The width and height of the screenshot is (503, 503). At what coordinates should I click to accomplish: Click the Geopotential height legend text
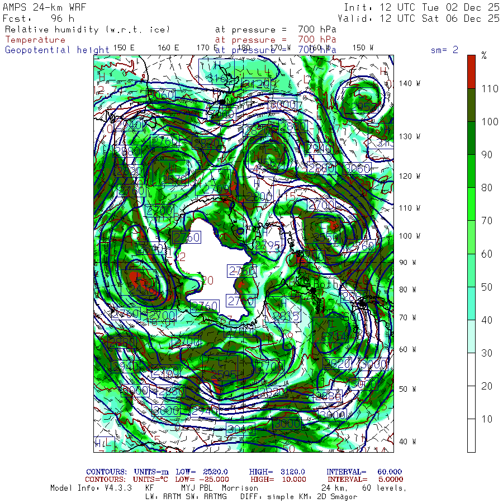(x=57, y=50)
